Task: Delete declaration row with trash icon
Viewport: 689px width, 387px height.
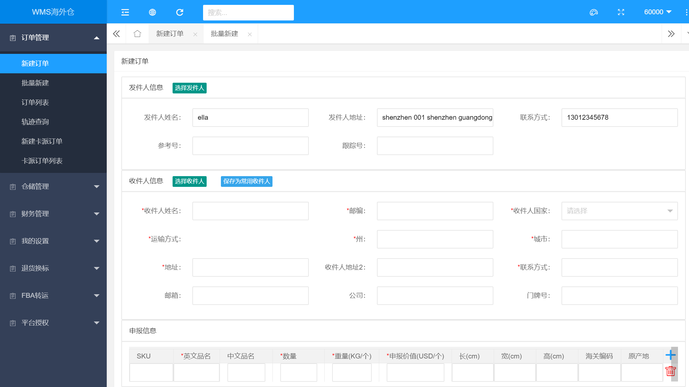Action: [671, 371]
